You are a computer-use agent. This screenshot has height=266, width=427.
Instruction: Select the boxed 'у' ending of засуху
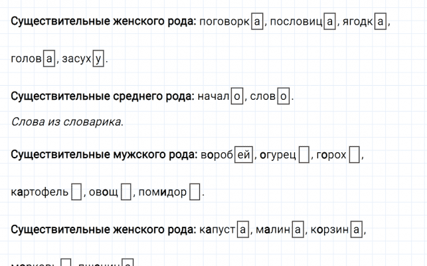pyautogui.click(x=99, y=60)
